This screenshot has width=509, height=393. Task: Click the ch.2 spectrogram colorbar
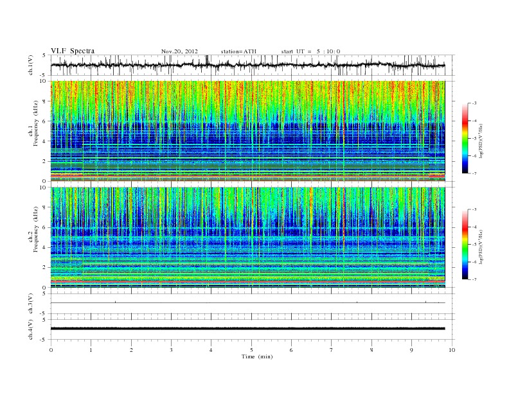465,245
